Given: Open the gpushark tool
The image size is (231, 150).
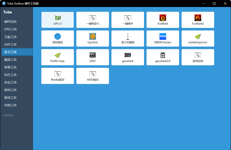Looking at the screenshot, I should 128,57.
